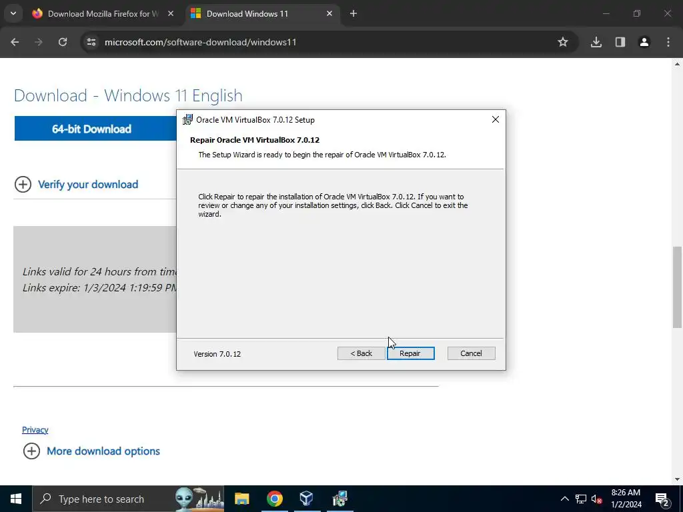Click the Links expire text

[100, 288]
